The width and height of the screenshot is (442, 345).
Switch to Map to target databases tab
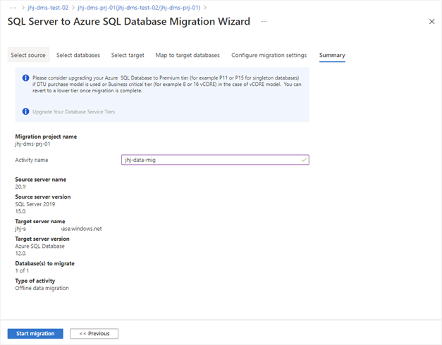tap(188, 55)
